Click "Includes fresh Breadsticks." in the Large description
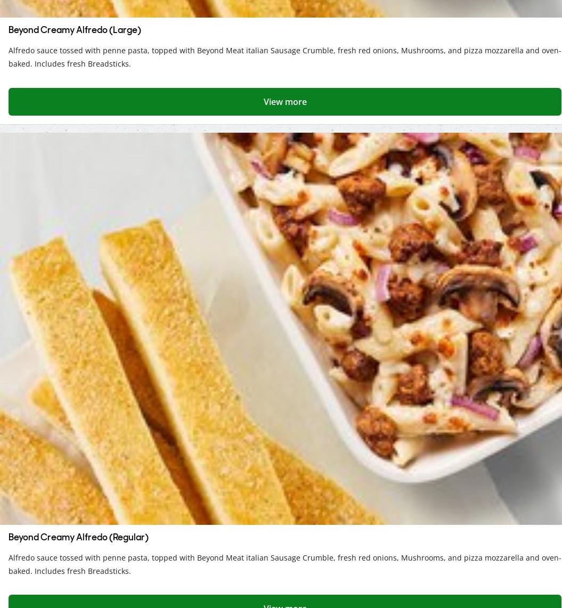The width and height of the screenshot is (562, 608). [83, 63]
